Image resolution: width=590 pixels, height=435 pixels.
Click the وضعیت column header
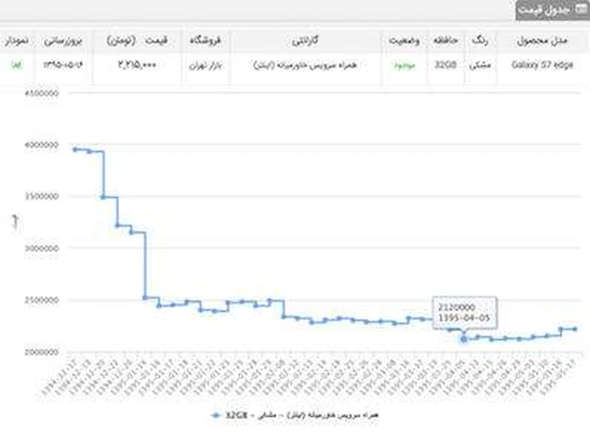[404, 41]
